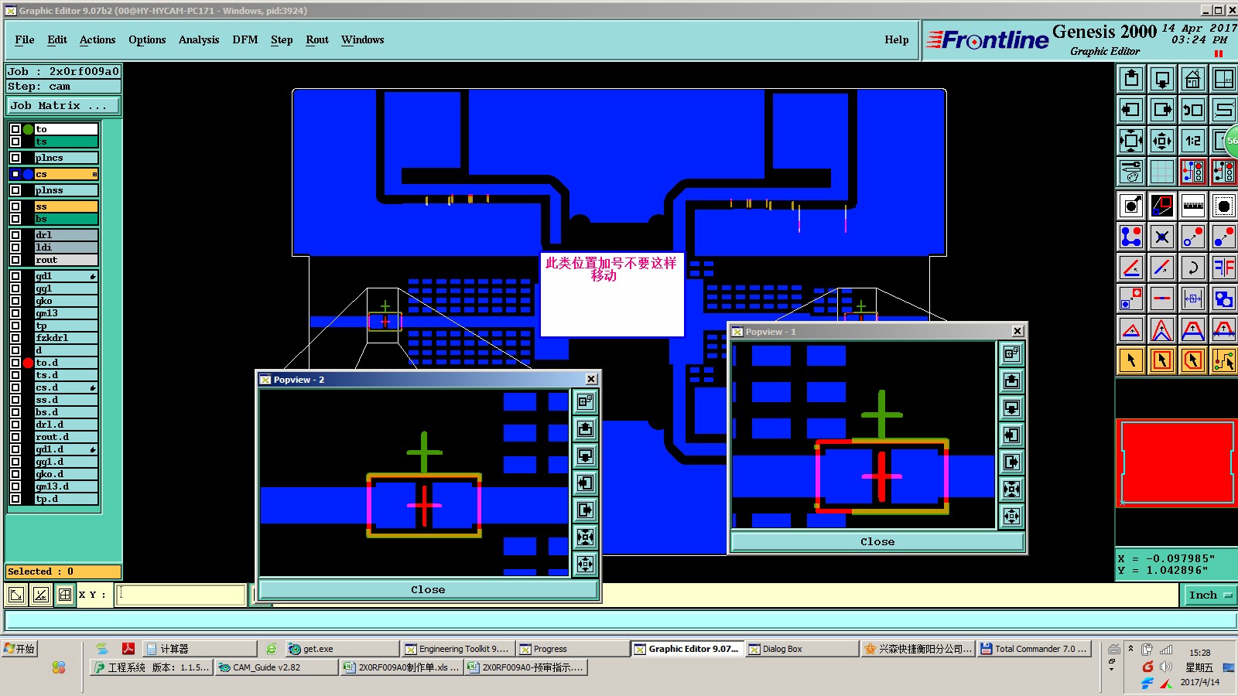The height and width of the screenshot is (696, 1238).
Task: Select the rectangle selection pointer tool
Action: click(1162, 360)
